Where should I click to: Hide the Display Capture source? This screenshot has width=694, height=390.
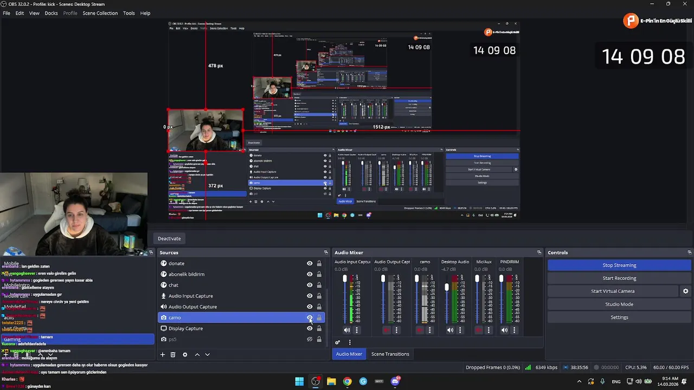[310, 328]
